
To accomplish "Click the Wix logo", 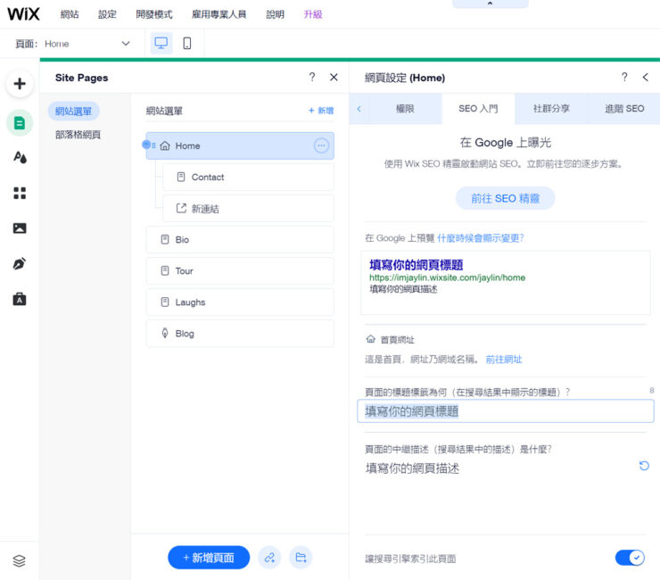I will [x=23, y=14].
